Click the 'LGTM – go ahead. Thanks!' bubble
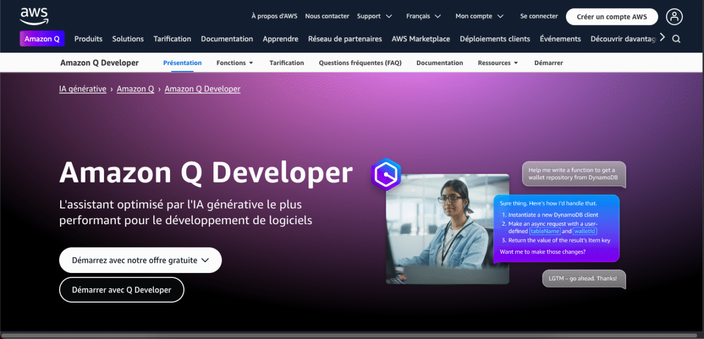This screenshot has height=339, width=704. coord(584,279)
